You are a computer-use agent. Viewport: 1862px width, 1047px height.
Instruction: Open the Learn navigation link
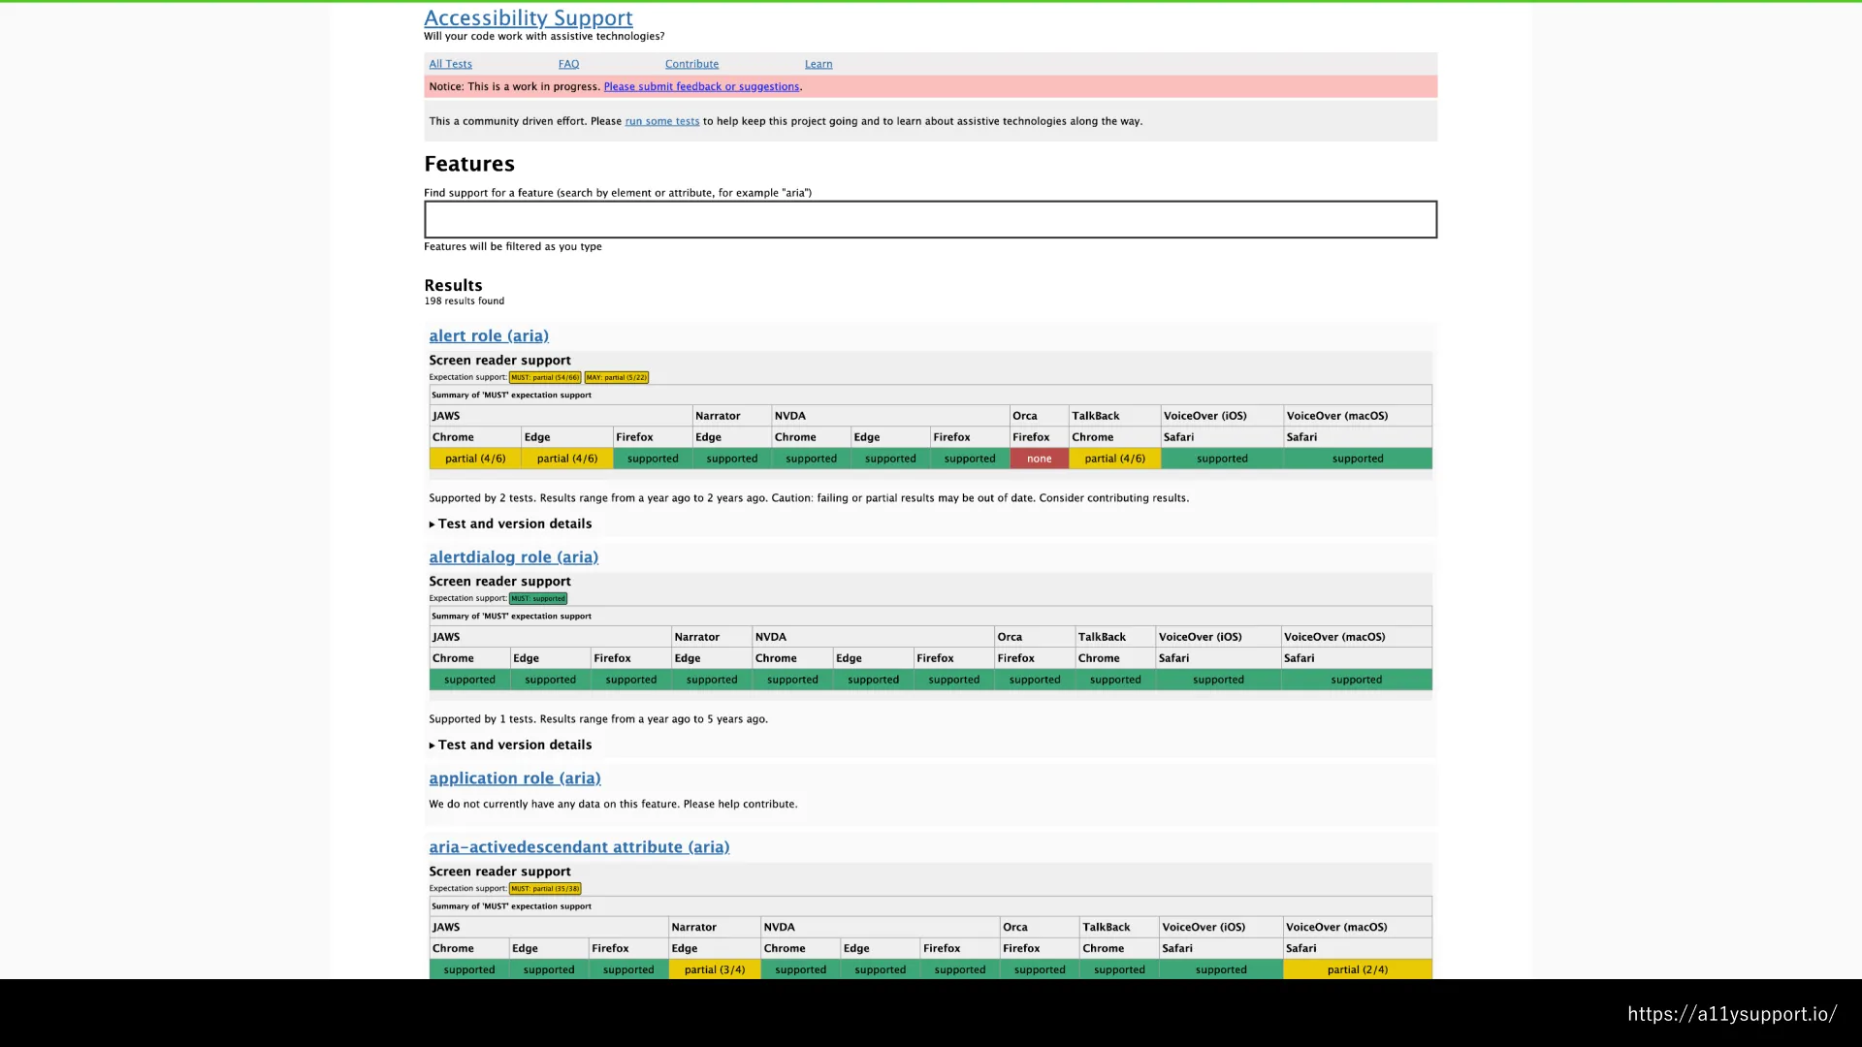click(x=818, y=64)
